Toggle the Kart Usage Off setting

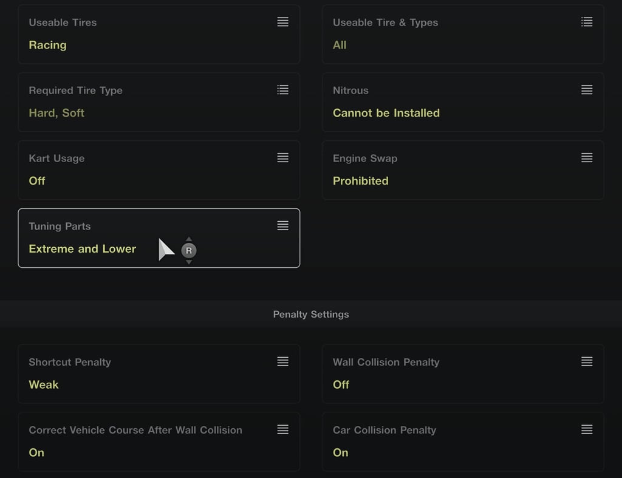(37, 181)
